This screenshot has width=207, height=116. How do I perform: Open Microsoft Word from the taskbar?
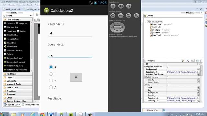tap(51, 114)
